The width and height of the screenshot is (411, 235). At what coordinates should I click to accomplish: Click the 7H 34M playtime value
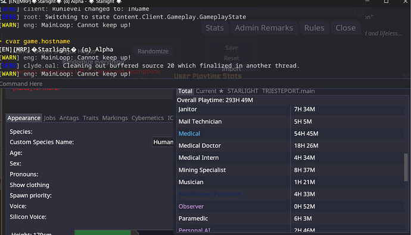pos(304,109)
